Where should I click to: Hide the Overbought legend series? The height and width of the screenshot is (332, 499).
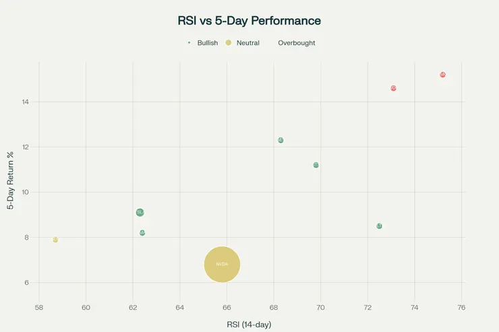coord(296,43)
